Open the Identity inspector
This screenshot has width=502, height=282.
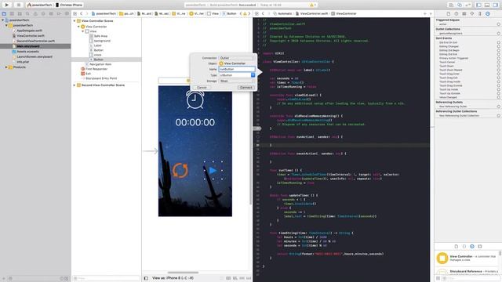click(464, 14)
